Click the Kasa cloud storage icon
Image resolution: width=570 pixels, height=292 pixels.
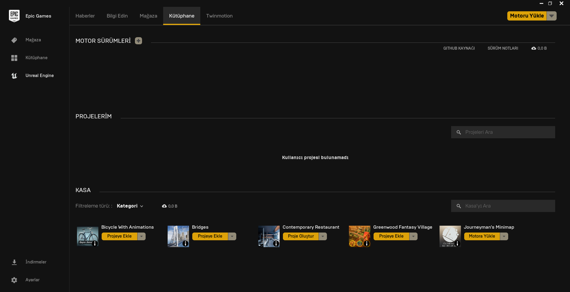click(x=164, y=206)
